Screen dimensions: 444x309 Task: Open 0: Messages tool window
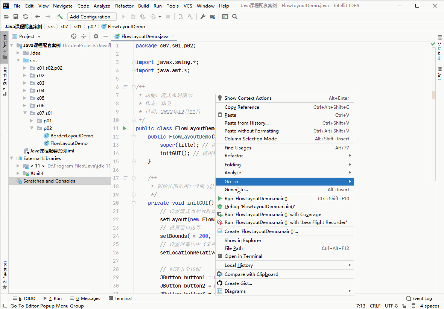(x=85, y=298)
